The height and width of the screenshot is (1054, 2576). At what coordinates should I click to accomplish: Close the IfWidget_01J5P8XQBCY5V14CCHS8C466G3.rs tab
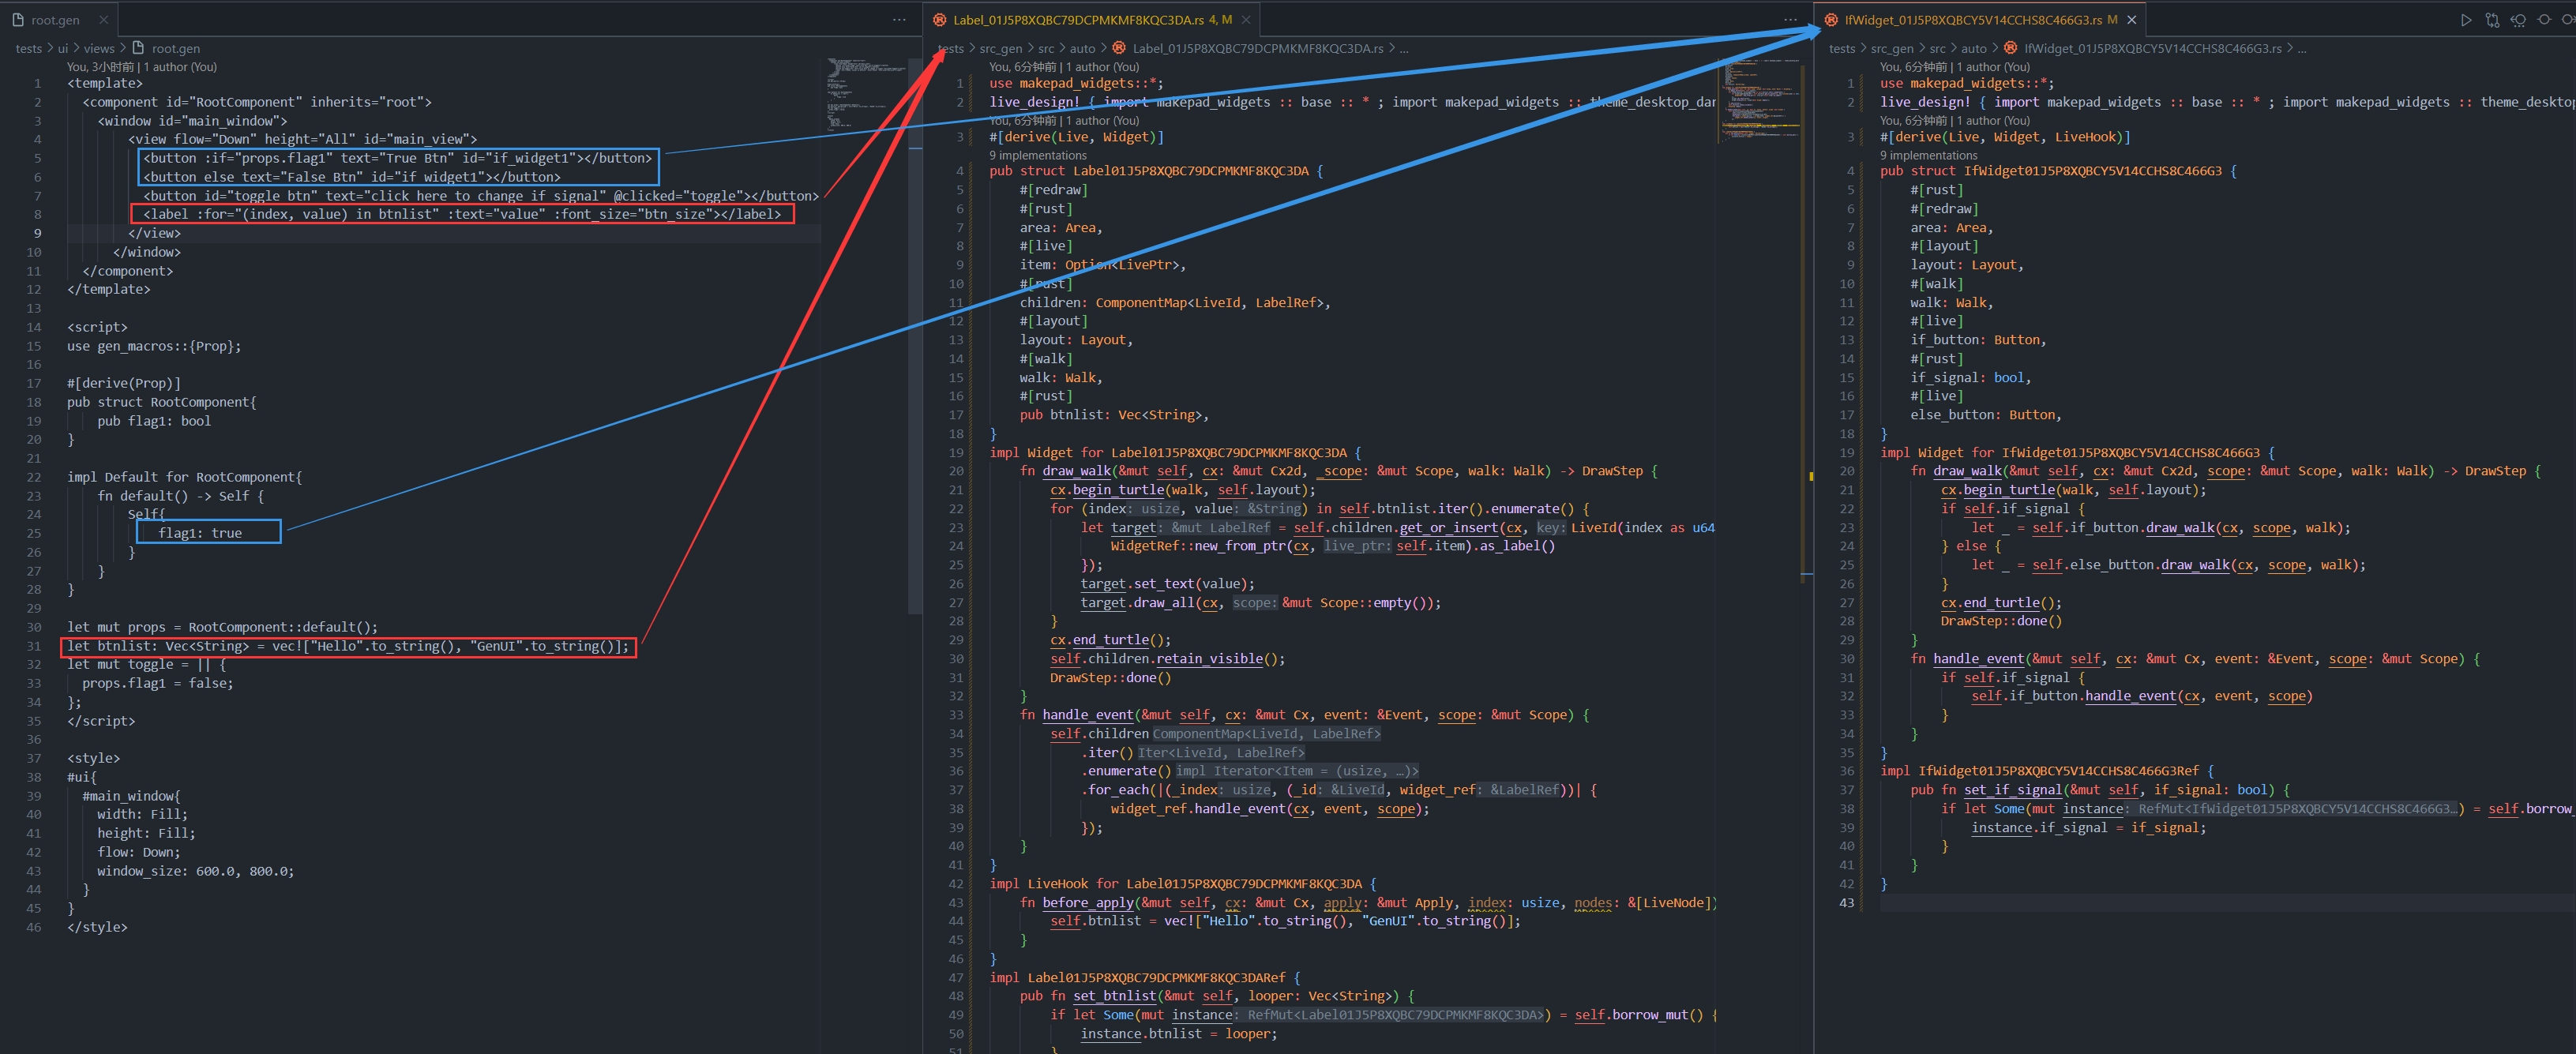(2131, 20)
